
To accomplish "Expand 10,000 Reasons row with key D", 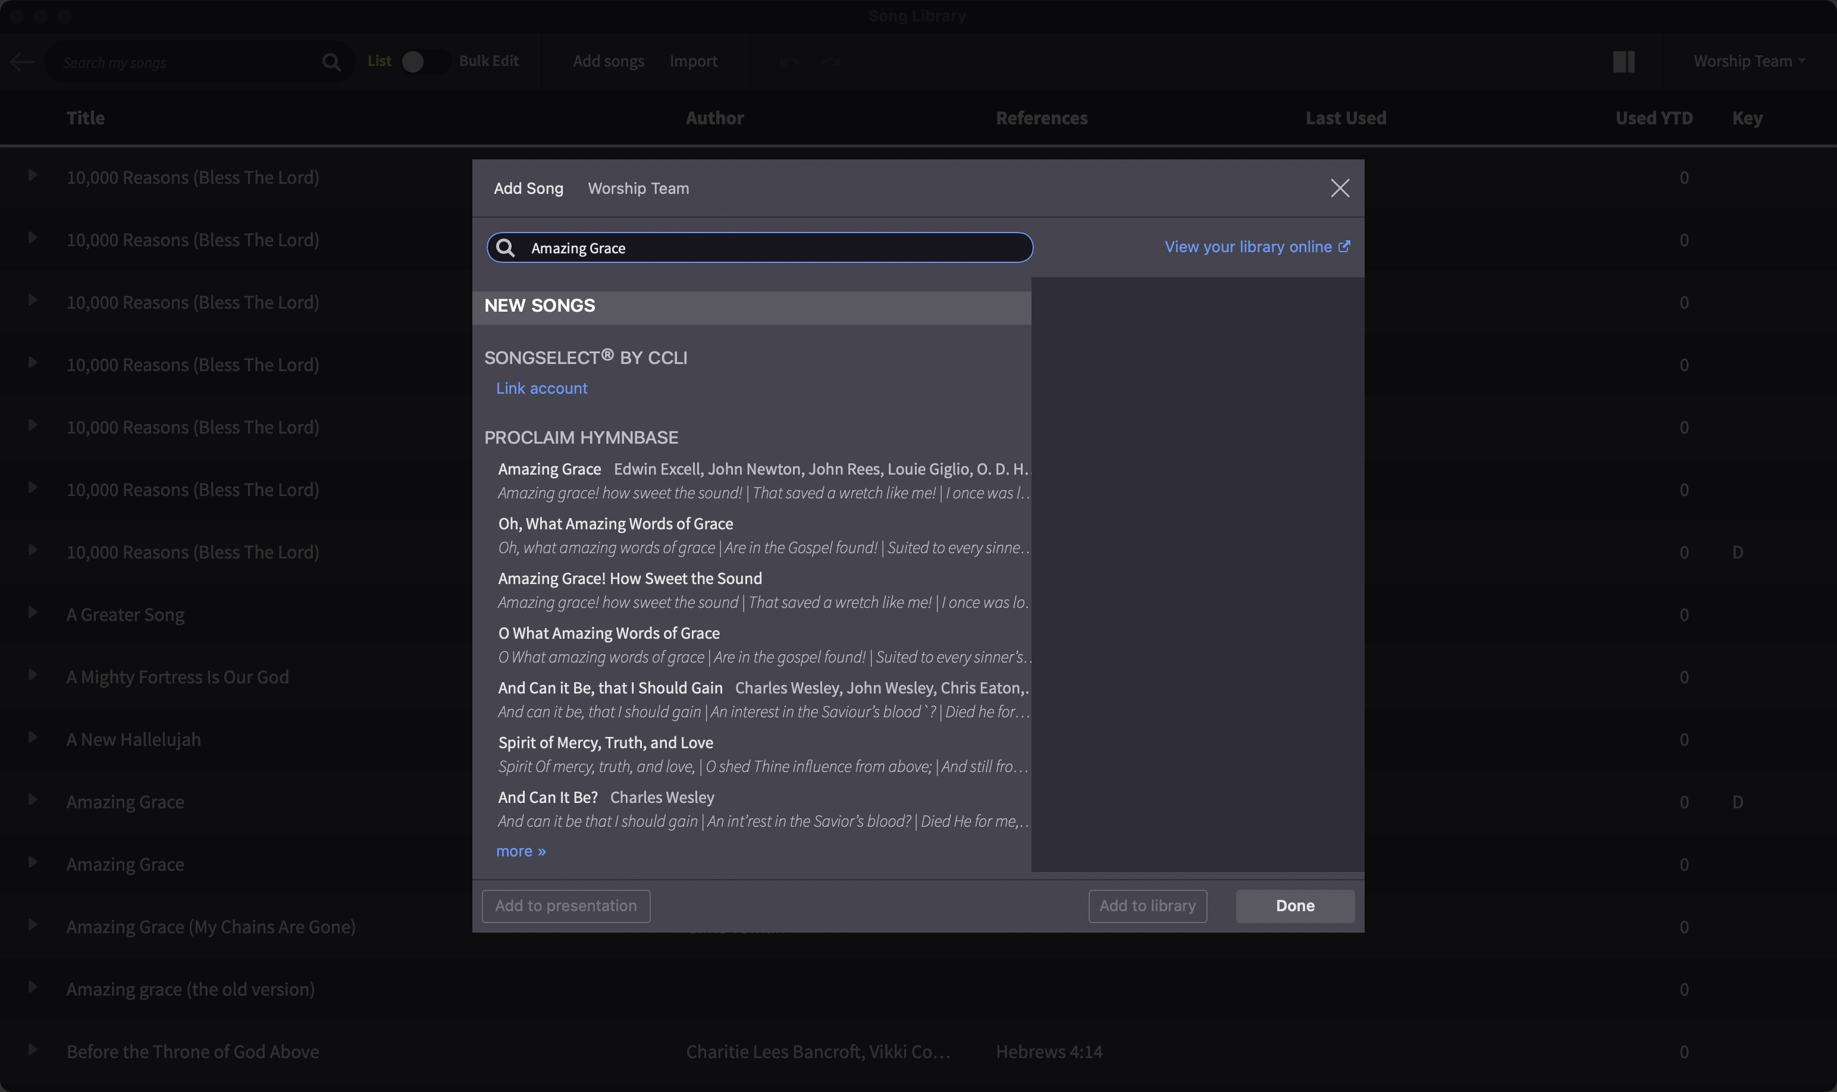I will (32, 550).
